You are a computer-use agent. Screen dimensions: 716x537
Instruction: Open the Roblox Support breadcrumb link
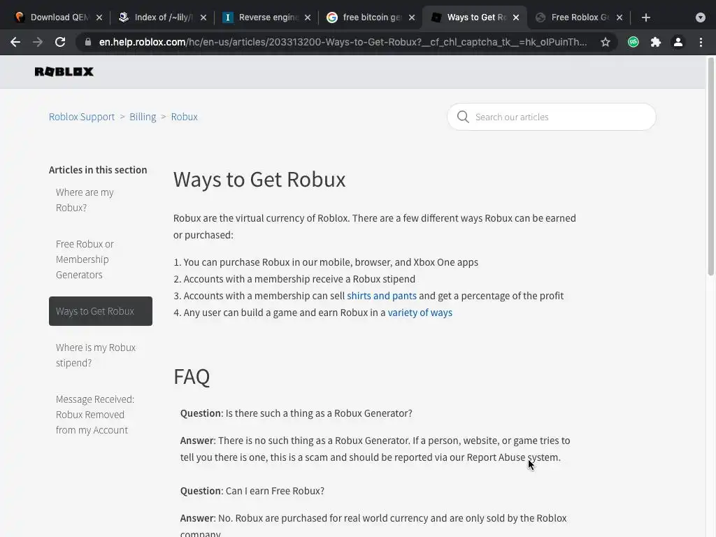pos(82,117)
